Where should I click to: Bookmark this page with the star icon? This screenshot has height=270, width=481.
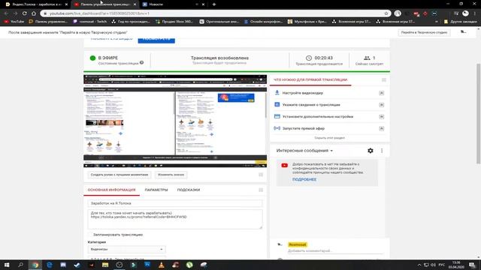tap(386, 13)
